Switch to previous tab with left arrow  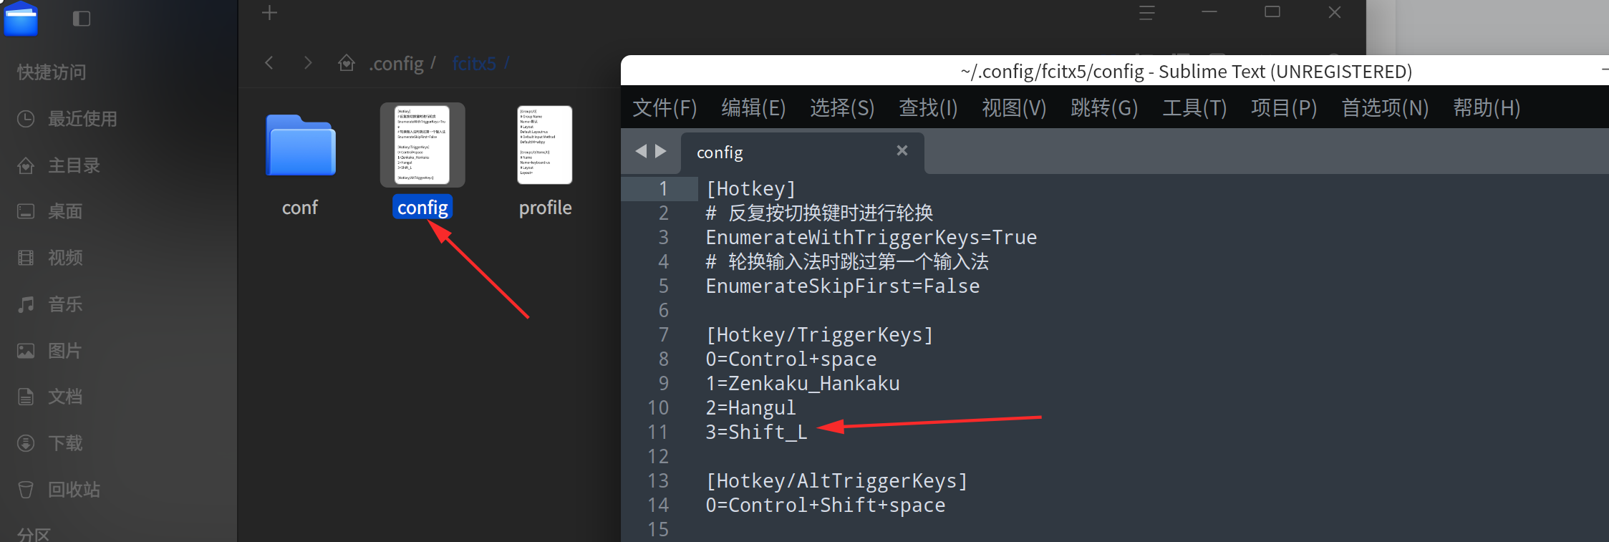[641, 151]
